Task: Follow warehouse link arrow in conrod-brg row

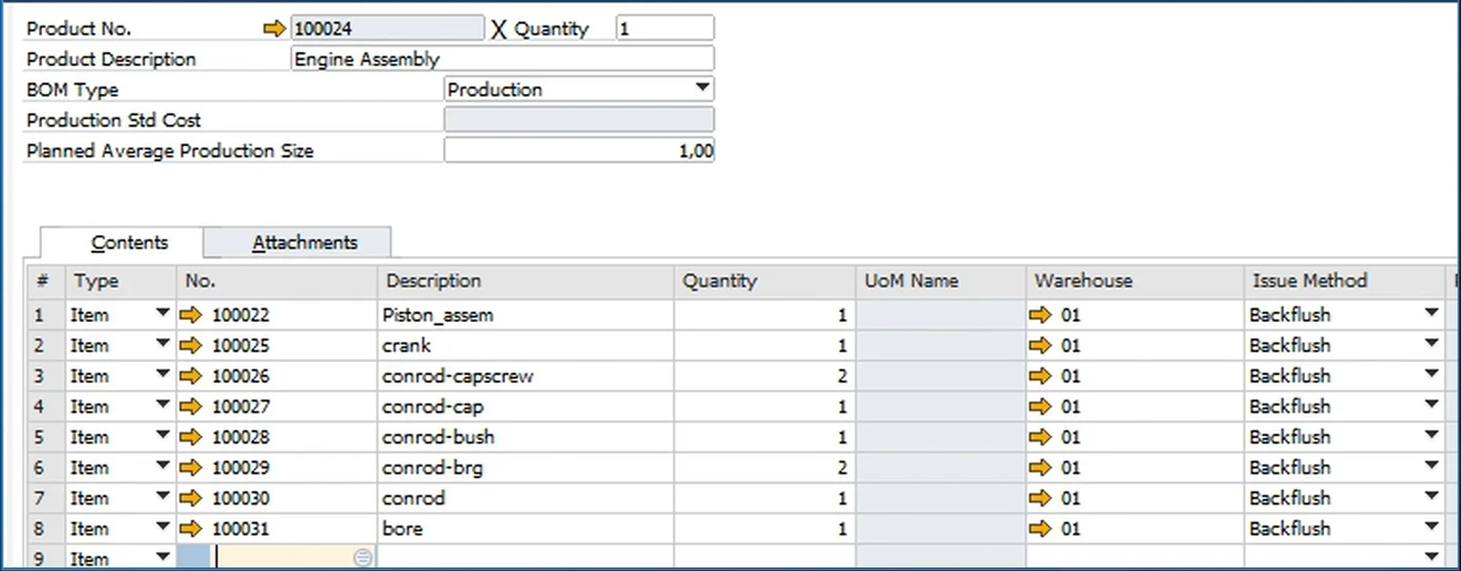Action: 1040,468
